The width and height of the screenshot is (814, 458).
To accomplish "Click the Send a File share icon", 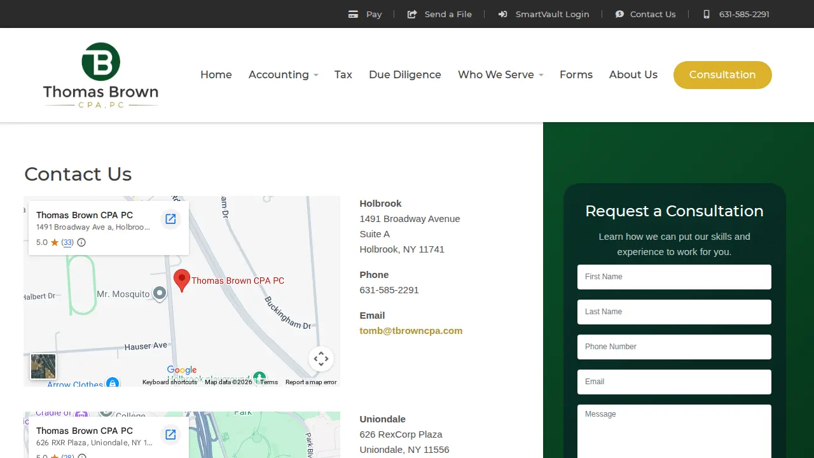I will pos(412,14).
